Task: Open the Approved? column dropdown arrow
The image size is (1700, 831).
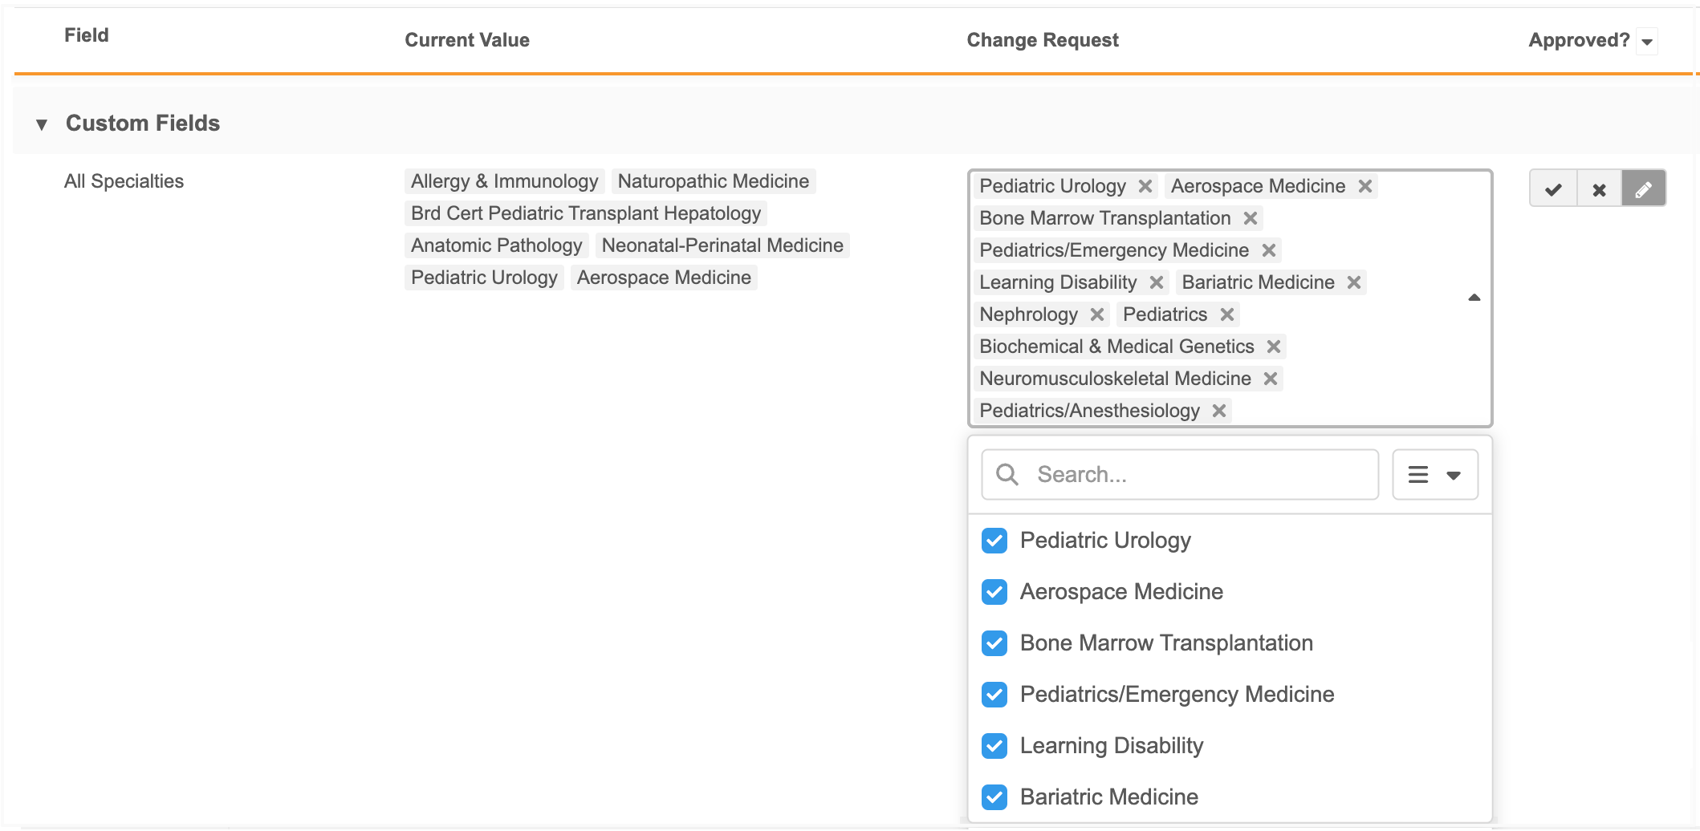Action: pyautogui.click(x=1647, y=41)
